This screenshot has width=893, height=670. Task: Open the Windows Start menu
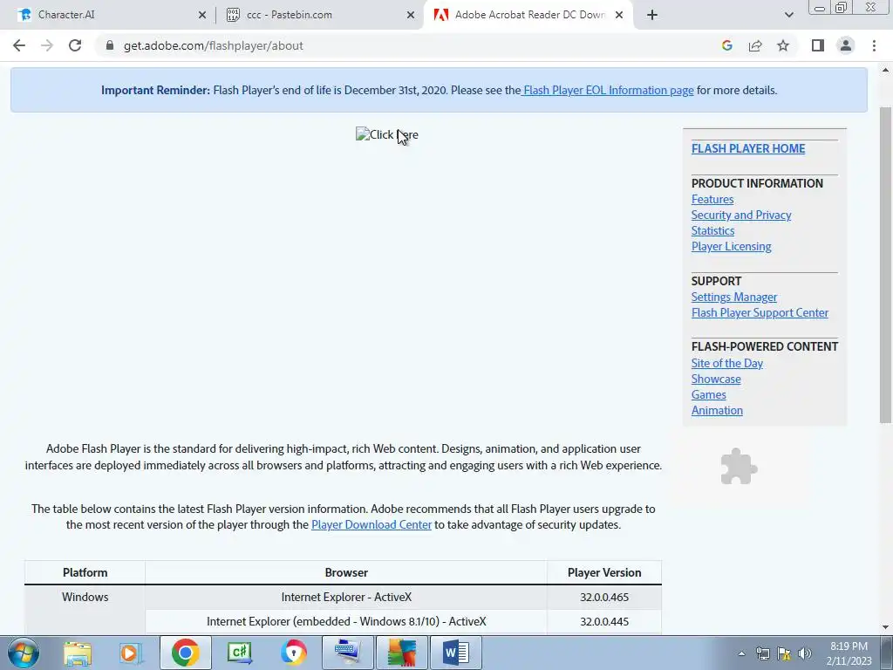pos(23,653)
